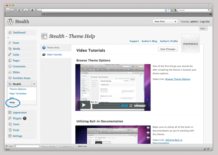218x155 pixels.
Task: Adjust the Vimeo volume bars
Action: (125, 106)
